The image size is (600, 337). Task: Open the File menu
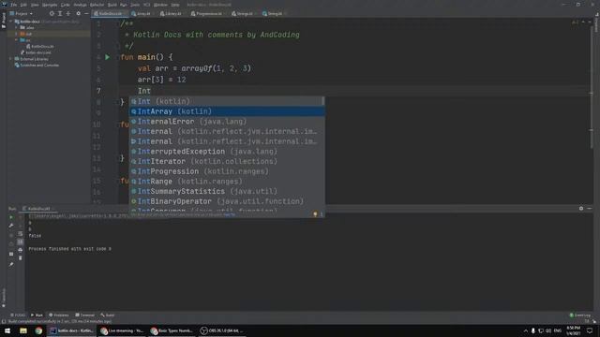pyautogui.click(x=14, y=5)
